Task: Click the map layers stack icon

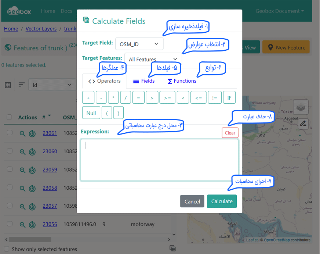Action: [x=301, y=107]
